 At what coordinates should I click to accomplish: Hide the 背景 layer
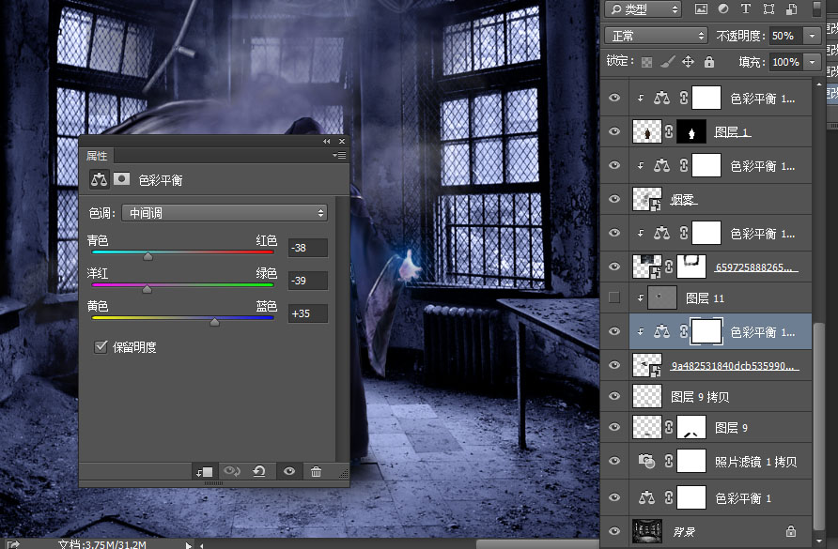[x=614, y=531]
